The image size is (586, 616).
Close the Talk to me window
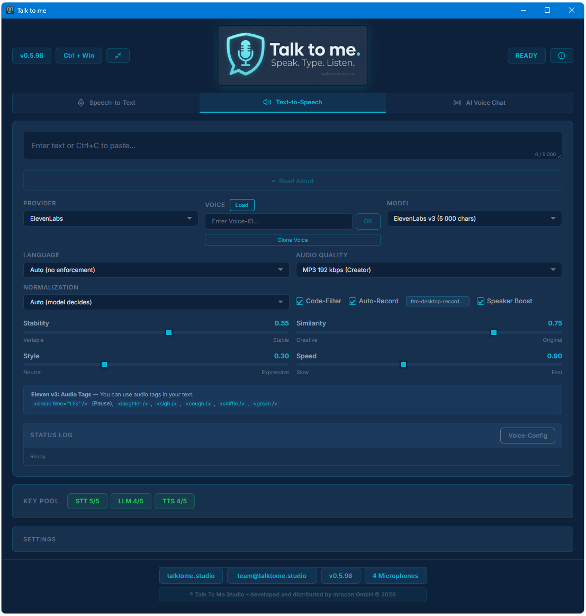tap(572, 10)
